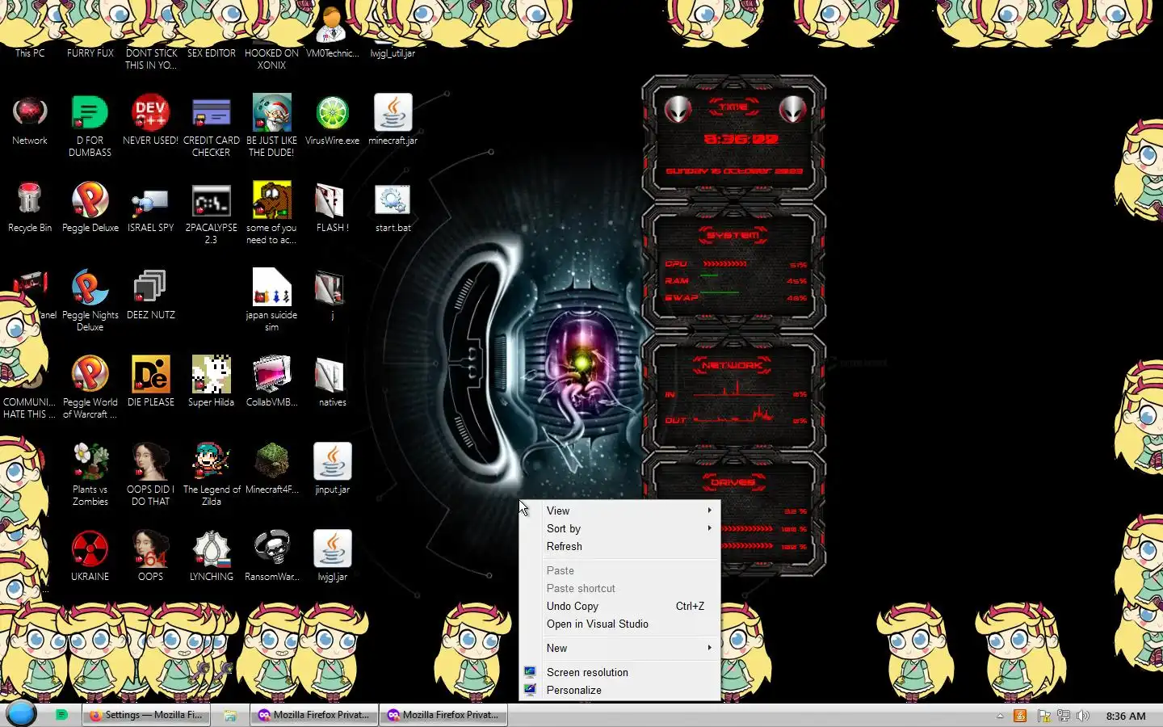Select the OOPS 64 icon
The height and width of the screenshot is (727, 1163).
coord(150,556)
